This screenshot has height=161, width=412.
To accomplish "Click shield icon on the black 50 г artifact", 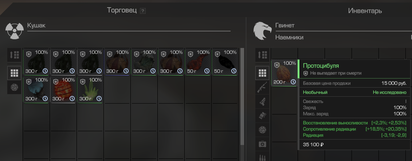I will pos(217,54).
